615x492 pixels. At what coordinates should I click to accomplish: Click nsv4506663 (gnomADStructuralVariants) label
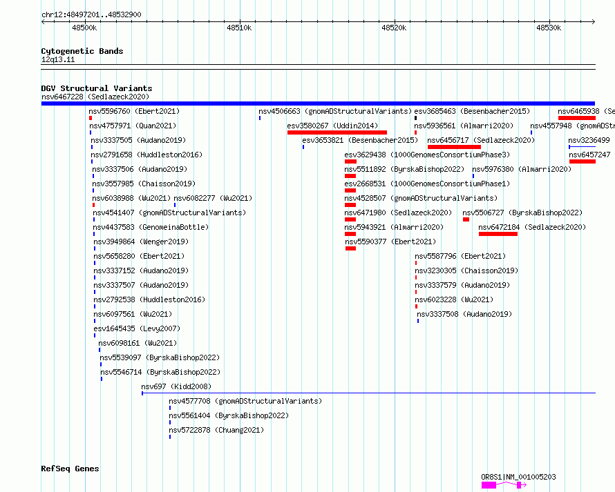pyautogui.click(x=335, y=111)
